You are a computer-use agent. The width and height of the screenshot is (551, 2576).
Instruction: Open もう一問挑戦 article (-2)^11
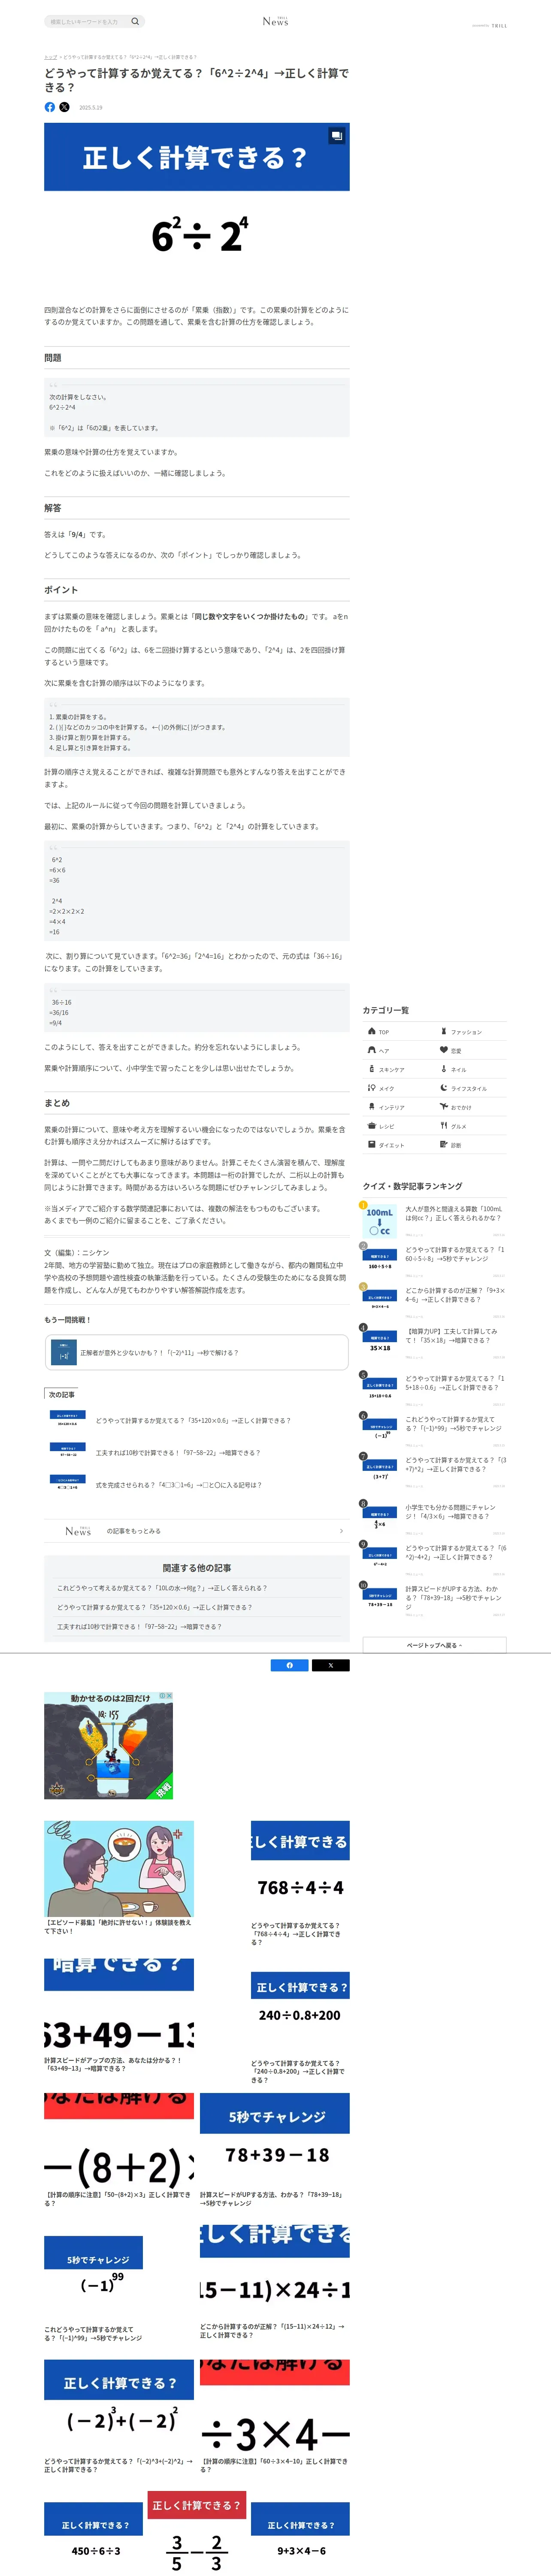tap(197, 1352)
